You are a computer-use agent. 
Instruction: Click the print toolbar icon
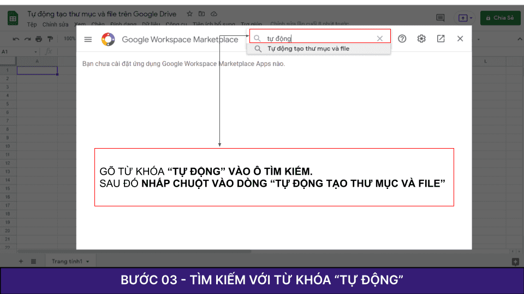coord(38,39)
